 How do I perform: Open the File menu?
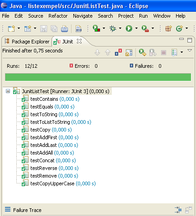tap(5, 16)
